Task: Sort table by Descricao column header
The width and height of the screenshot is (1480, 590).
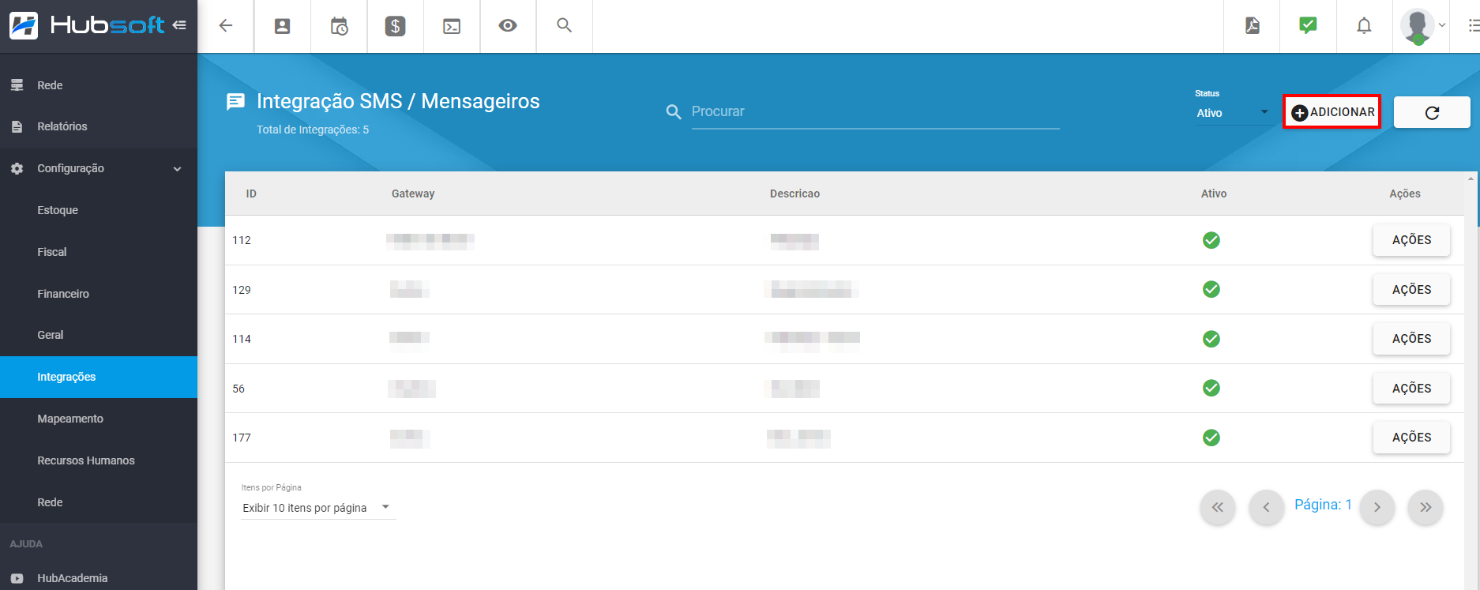Action: (794, 194)
